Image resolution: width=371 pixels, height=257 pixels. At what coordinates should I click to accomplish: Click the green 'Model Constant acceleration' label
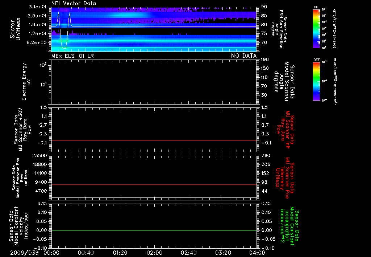point(289,226)
